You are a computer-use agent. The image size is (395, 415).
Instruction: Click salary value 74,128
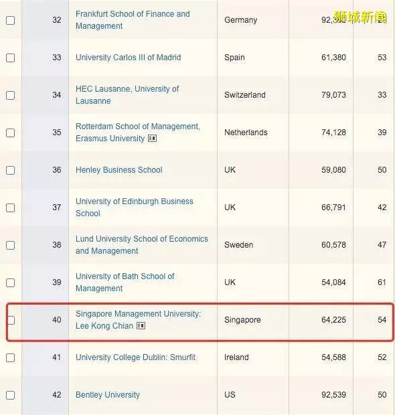pyautogui.click(x=333, y=133)
